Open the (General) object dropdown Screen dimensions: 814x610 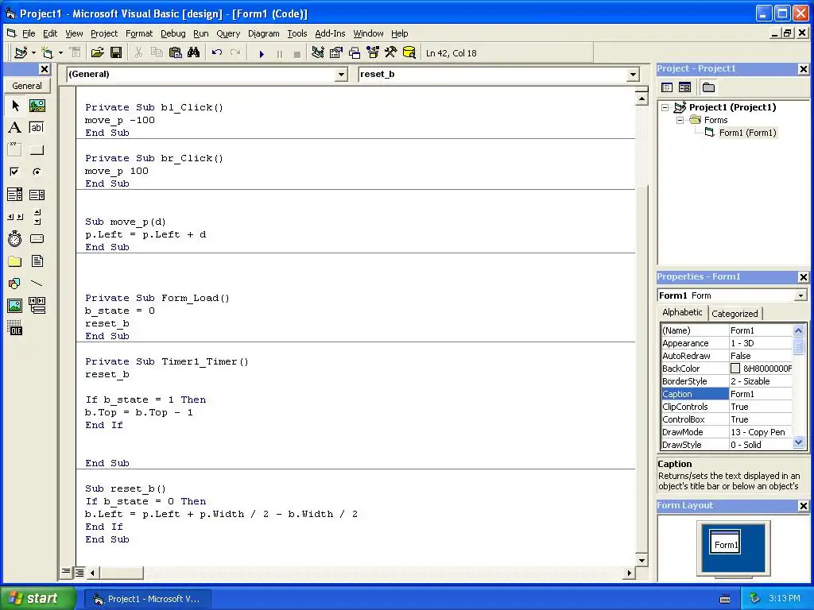coord(341,75)
